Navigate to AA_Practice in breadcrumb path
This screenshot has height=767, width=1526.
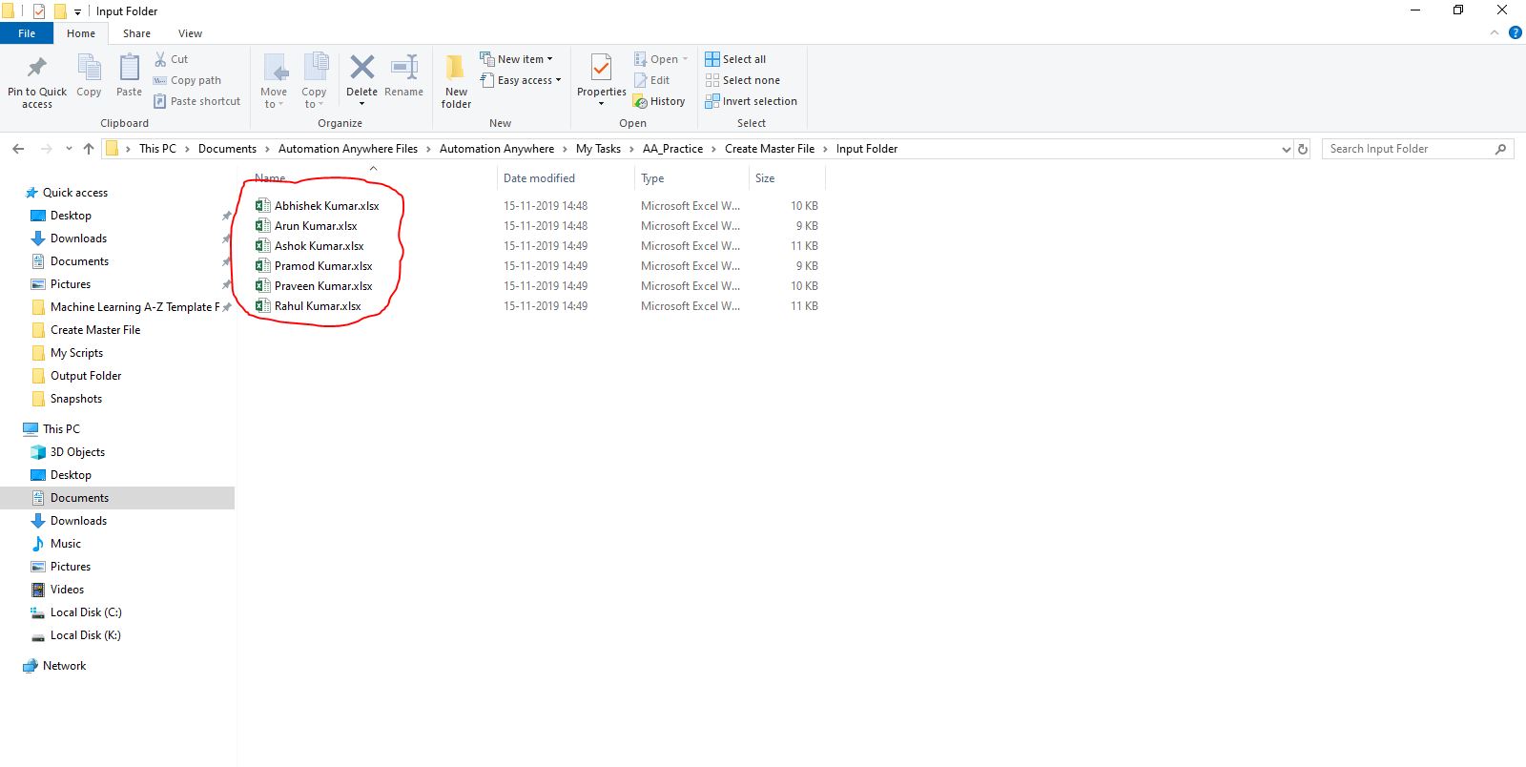coord(672,149)
